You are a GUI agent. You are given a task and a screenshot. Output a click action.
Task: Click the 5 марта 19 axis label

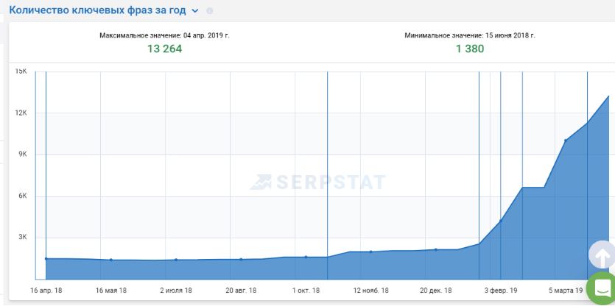pyautogui.click(x=566, y=291)
